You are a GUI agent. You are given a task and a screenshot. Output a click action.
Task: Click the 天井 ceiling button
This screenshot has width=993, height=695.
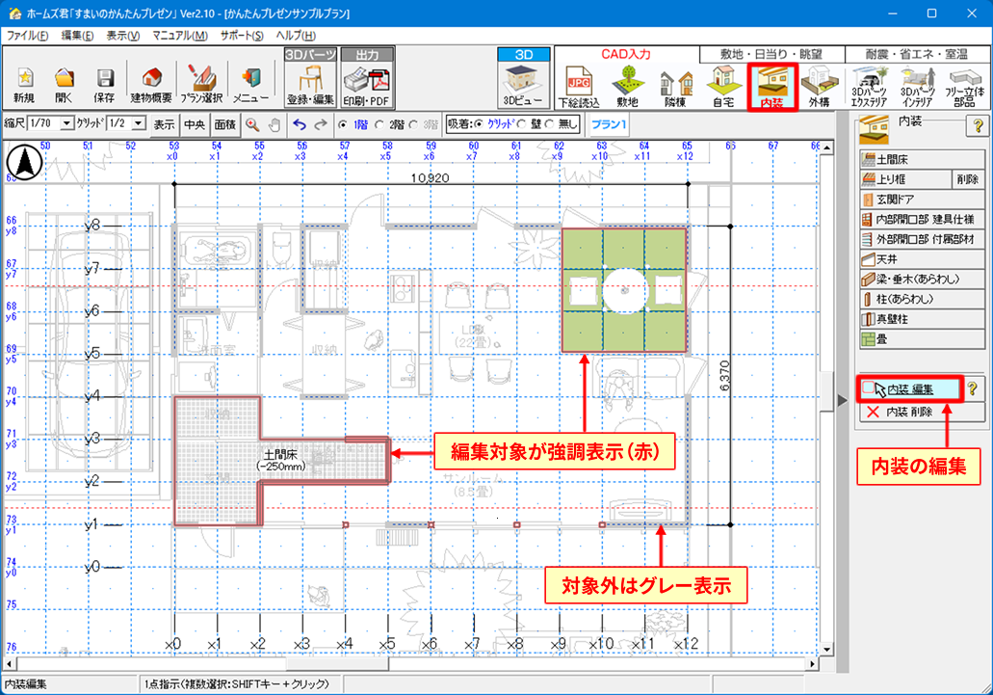point(922,259)
